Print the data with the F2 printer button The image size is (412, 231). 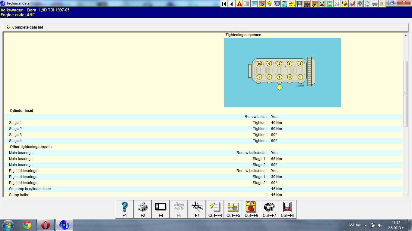click(x=143, y=209)
